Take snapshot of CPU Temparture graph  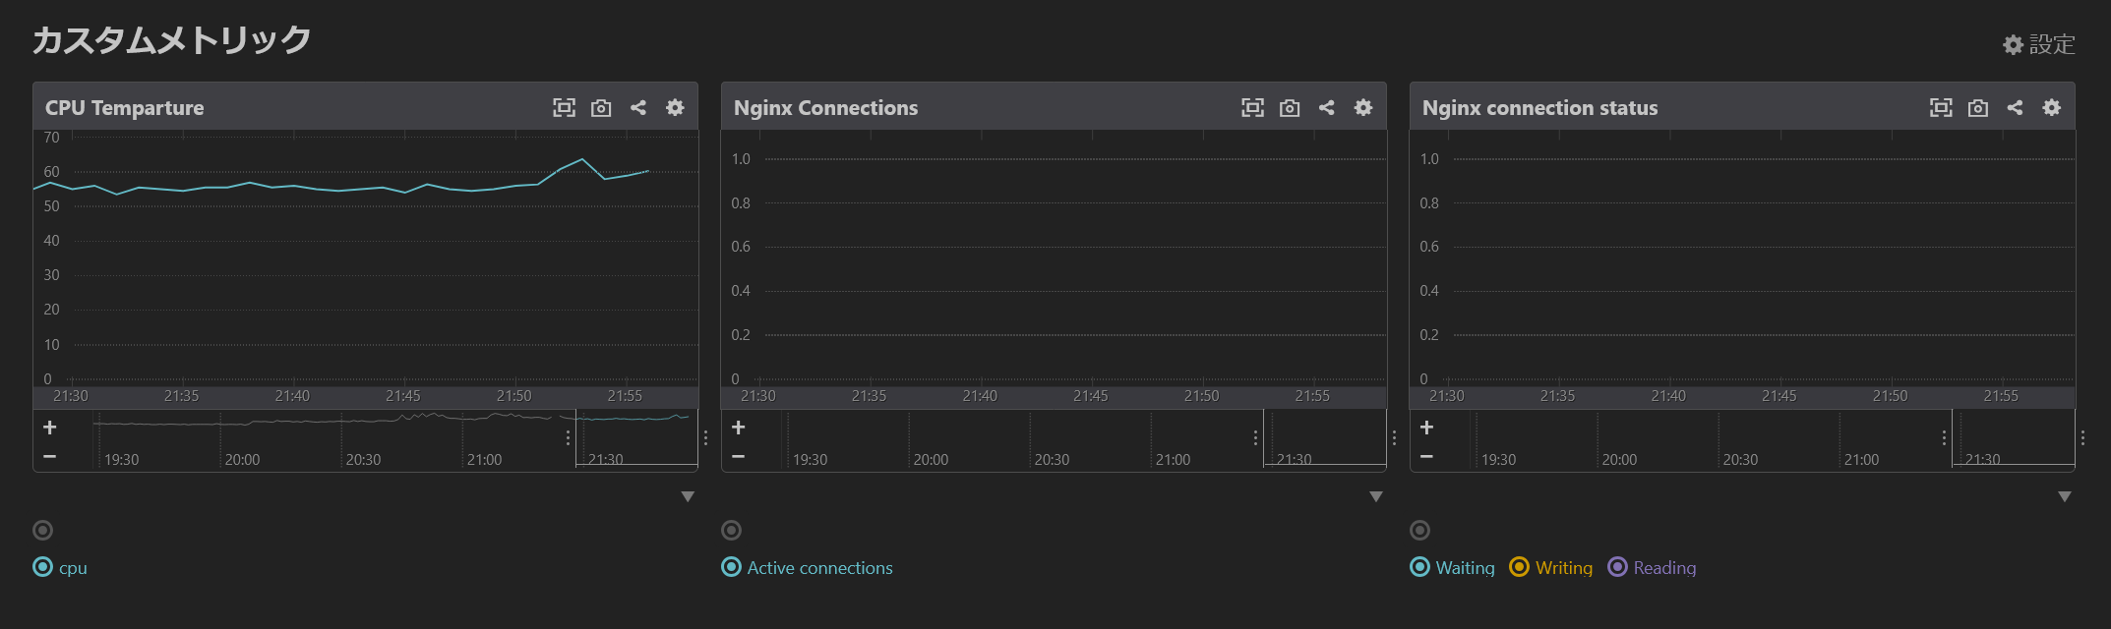pyautogui.click(x=601, y=108)
